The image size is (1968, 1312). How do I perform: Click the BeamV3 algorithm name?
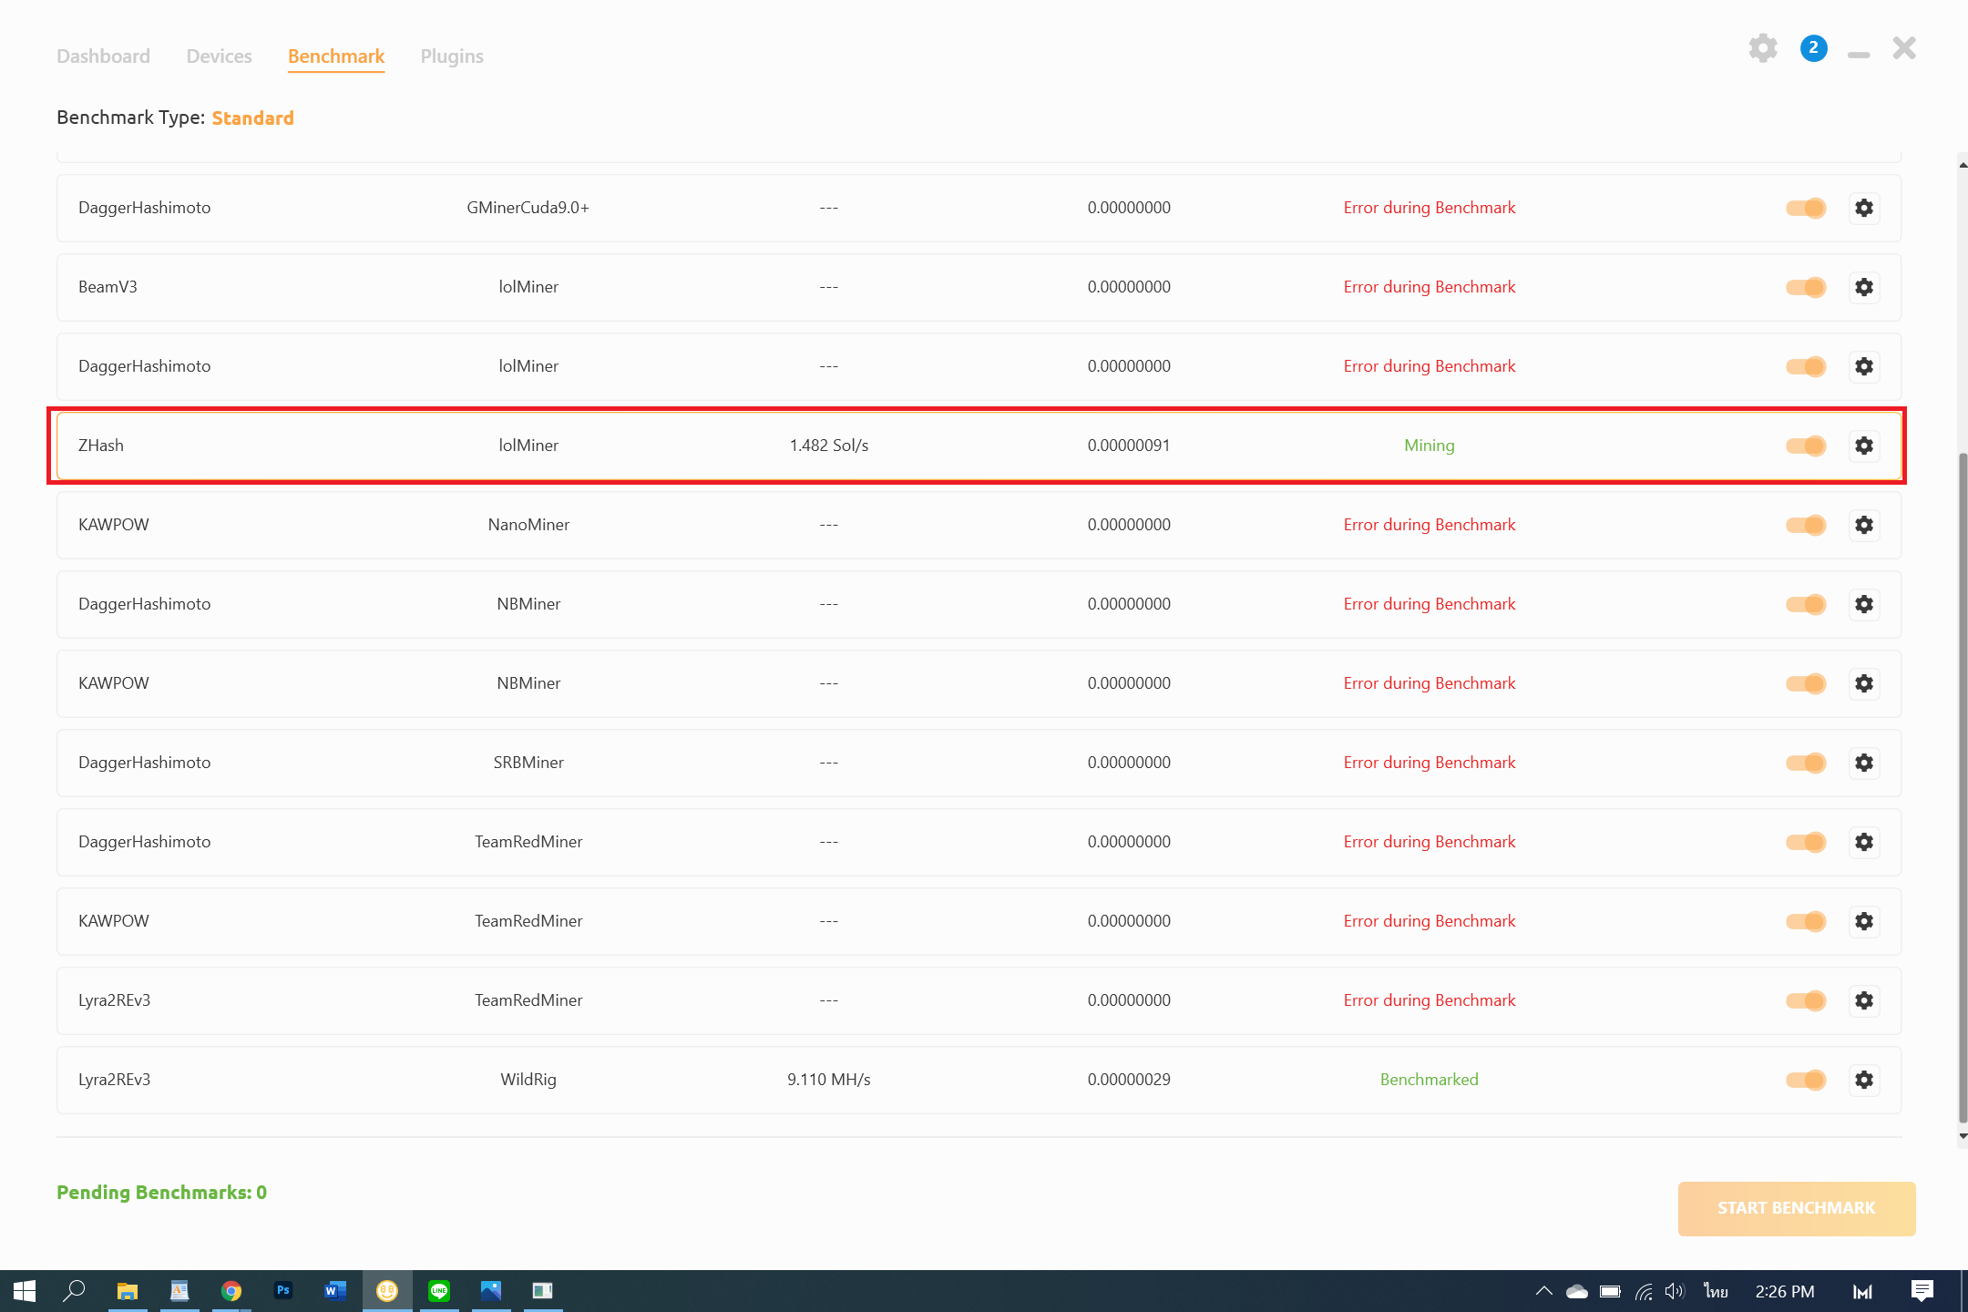tap(108, 287)
